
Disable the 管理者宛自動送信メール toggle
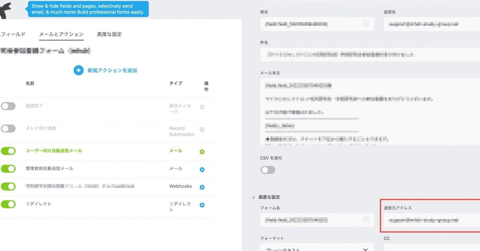pyautogui.click(x=8, y=169)
